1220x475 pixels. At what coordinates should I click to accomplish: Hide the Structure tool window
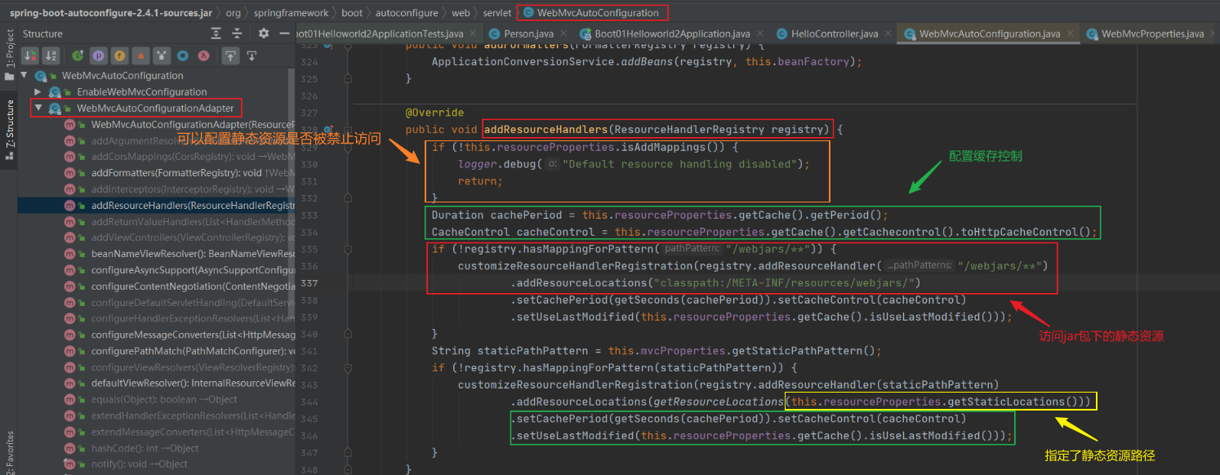coord(283,33)
